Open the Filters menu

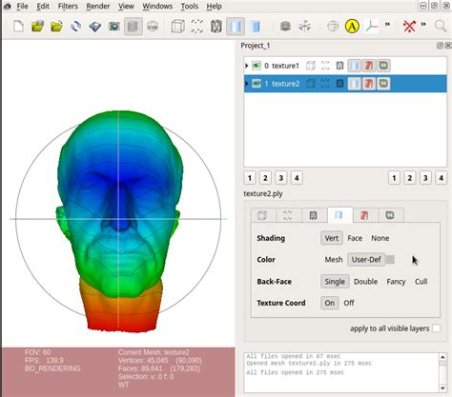(x=68, y=7)
